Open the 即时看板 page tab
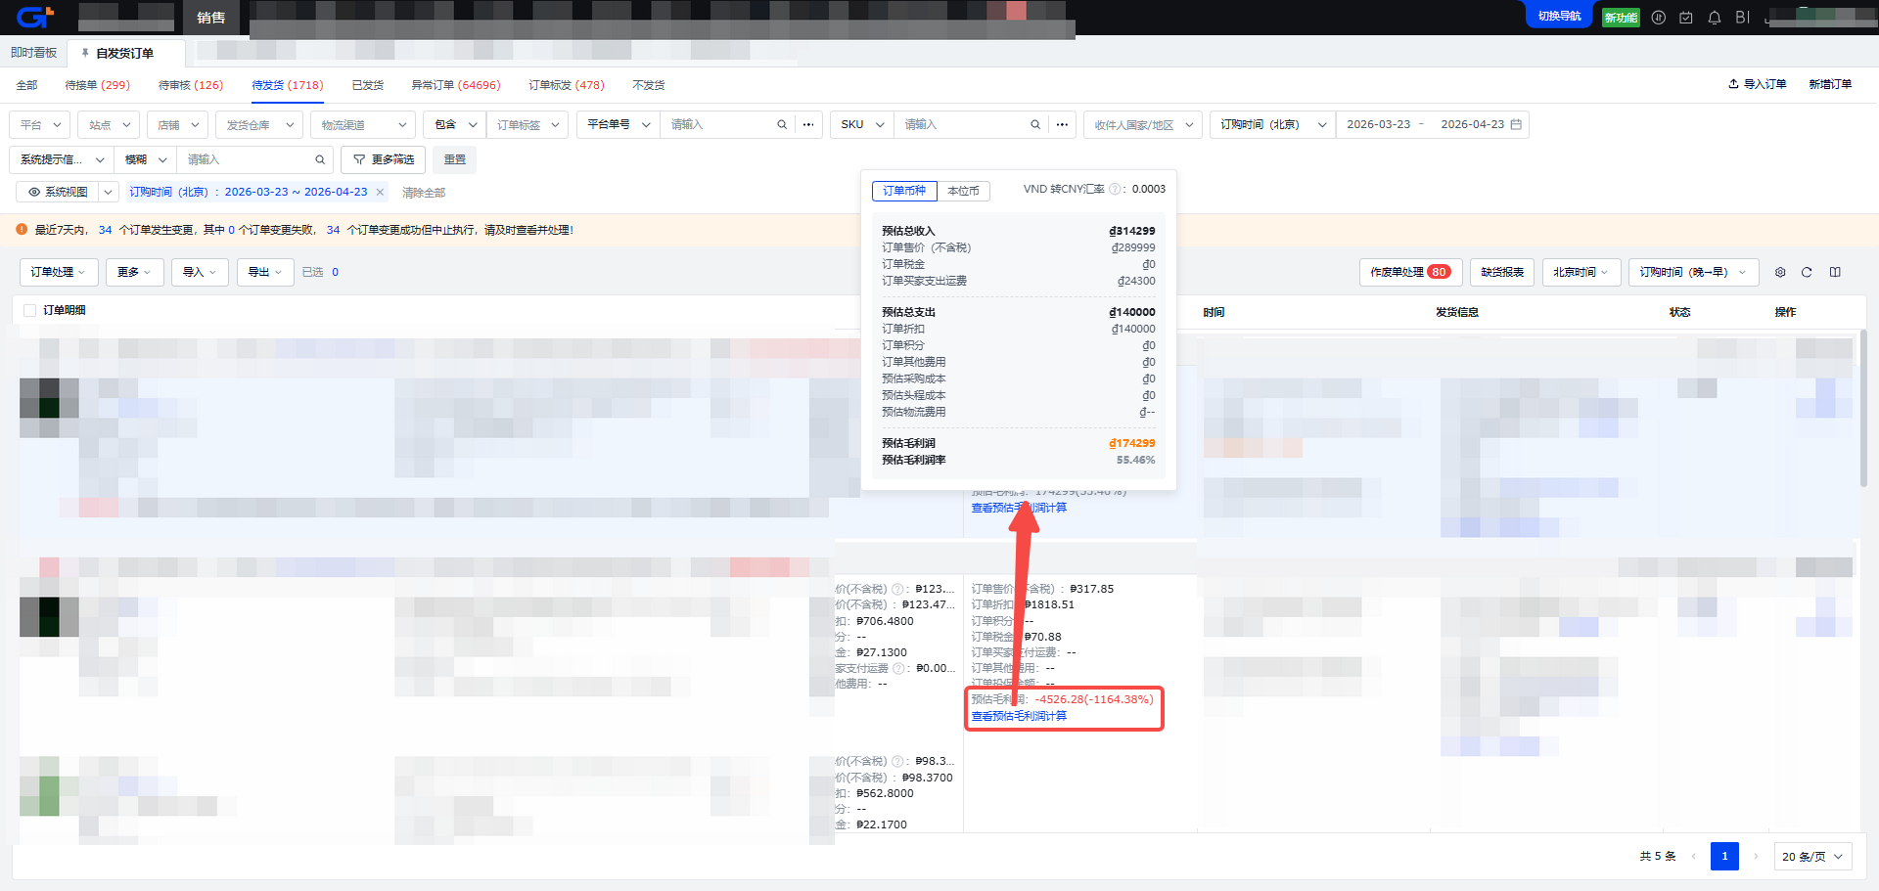 pyautogui.click(x=34, y=53)
